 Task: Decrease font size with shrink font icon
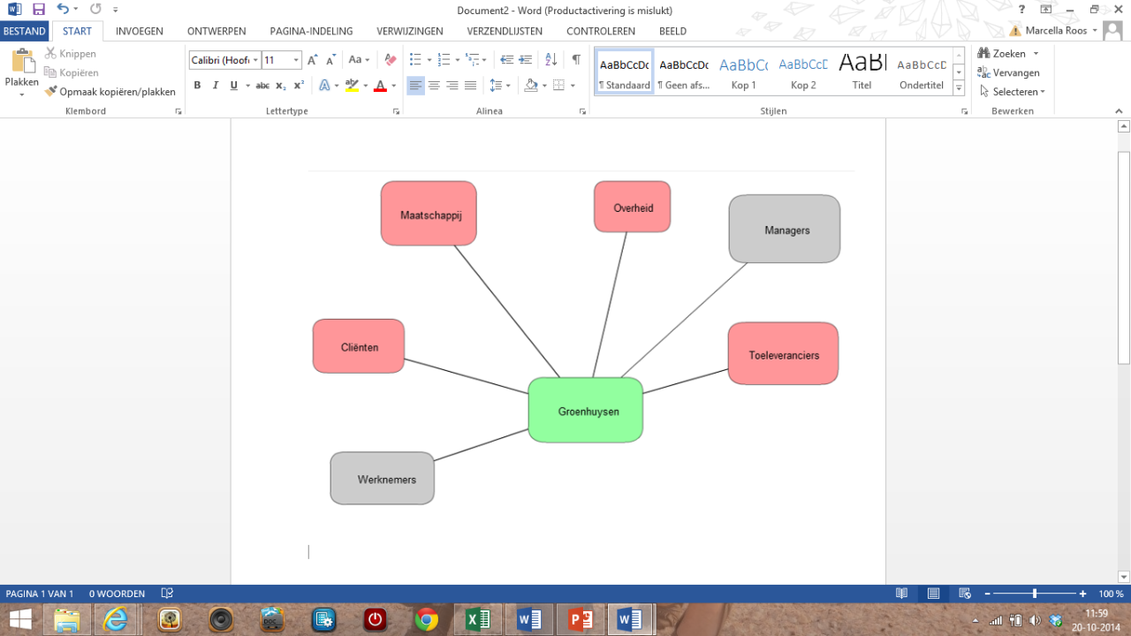click(330, 60)
